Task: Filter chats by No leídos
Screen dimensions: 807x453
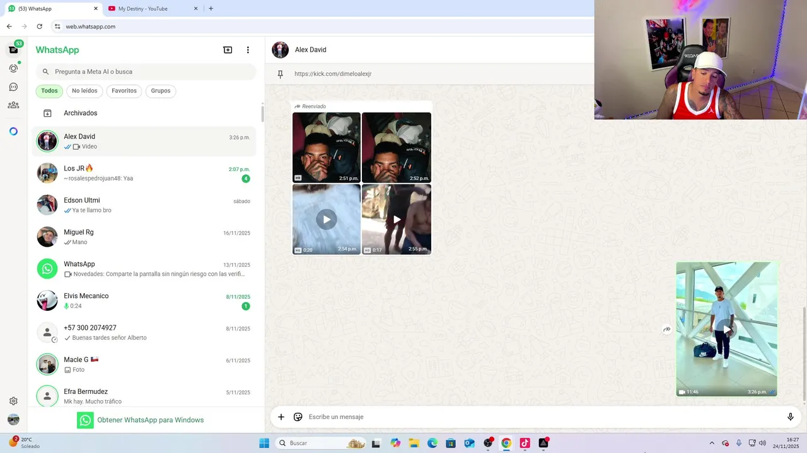Action: coord(84,91)
